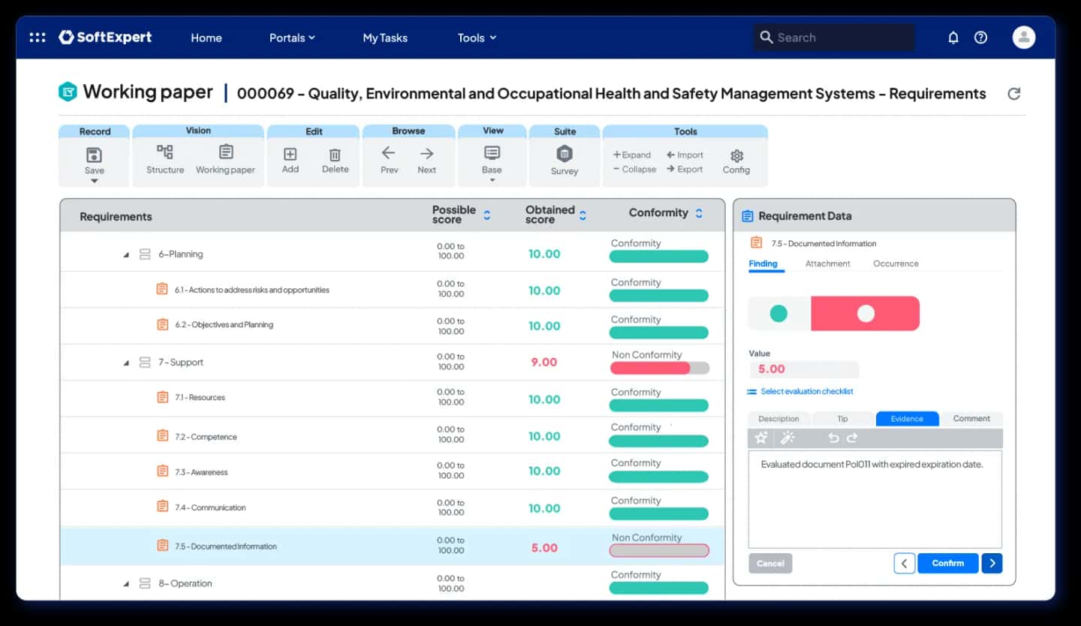The width and height of the screenshot is (1081, 626).
Task: Undo the last evidence edit
Action: click(x=833, y=438)
